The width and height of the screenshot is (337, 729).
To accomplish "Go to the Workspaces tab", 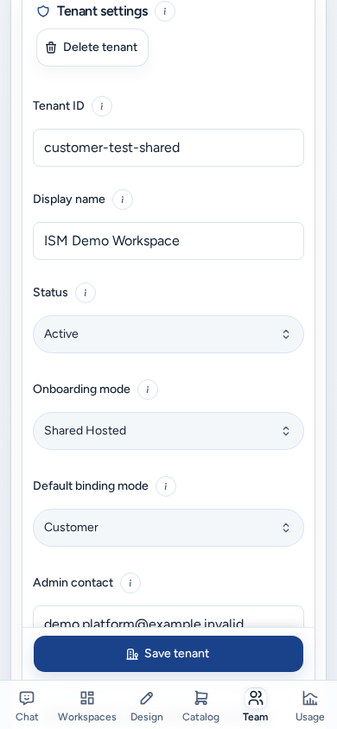I will (87, 706).
